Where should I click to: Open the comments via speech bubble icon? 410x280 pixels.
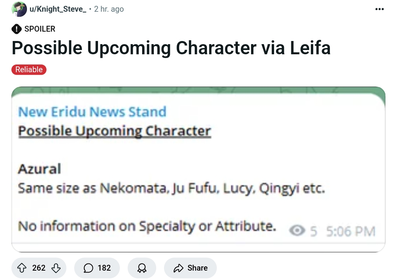(89, 268)
